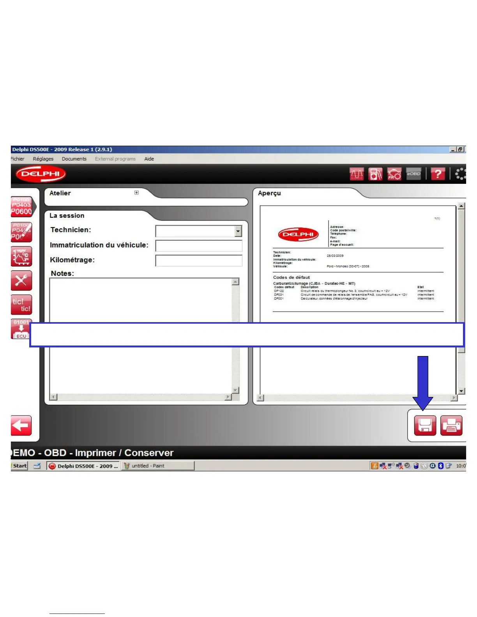Click the Codes de défaut heading in preview
Screen dimensions: 477x617
[291, 277]
